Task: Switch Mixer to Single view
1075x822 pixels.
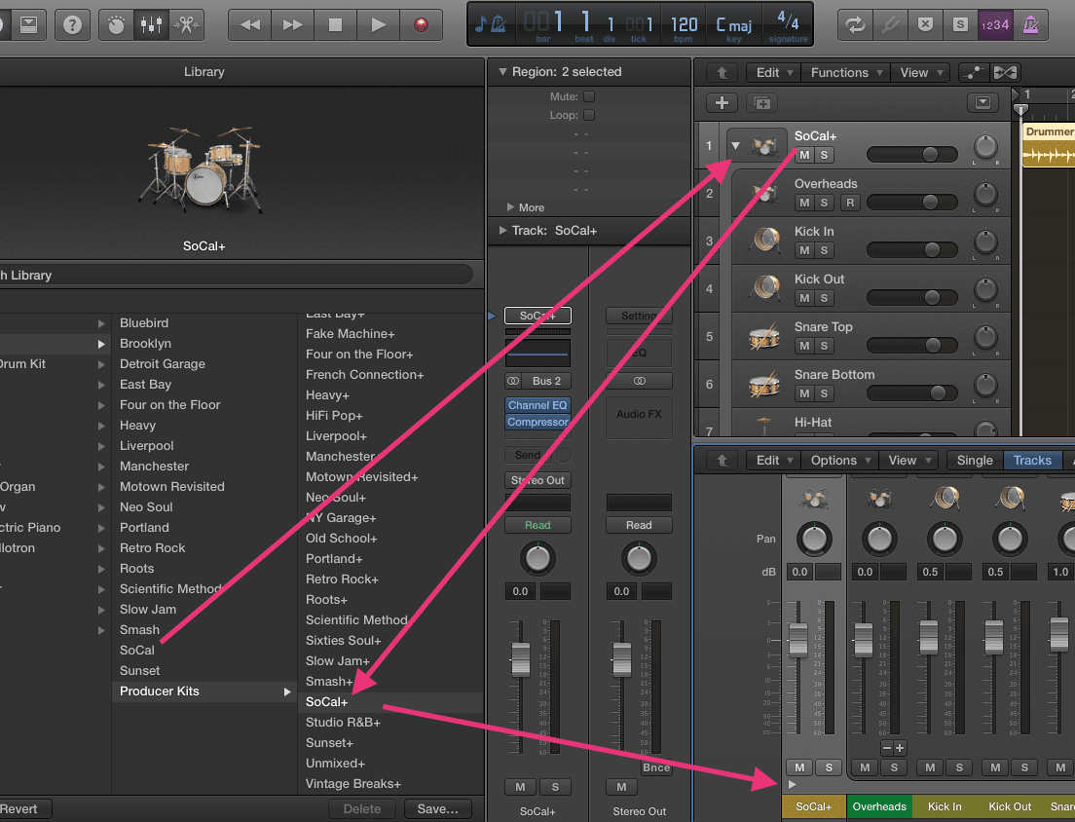Action: [x=974, y=460]
